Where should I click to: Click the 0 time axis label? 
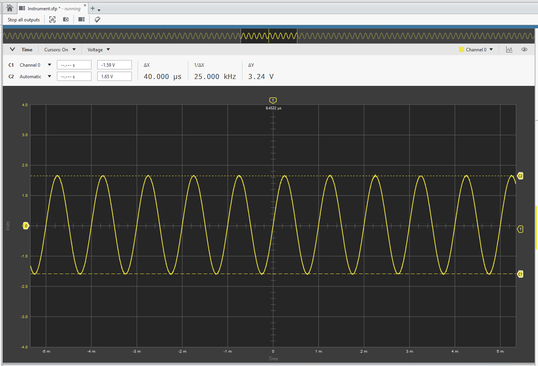click(273, 352)
